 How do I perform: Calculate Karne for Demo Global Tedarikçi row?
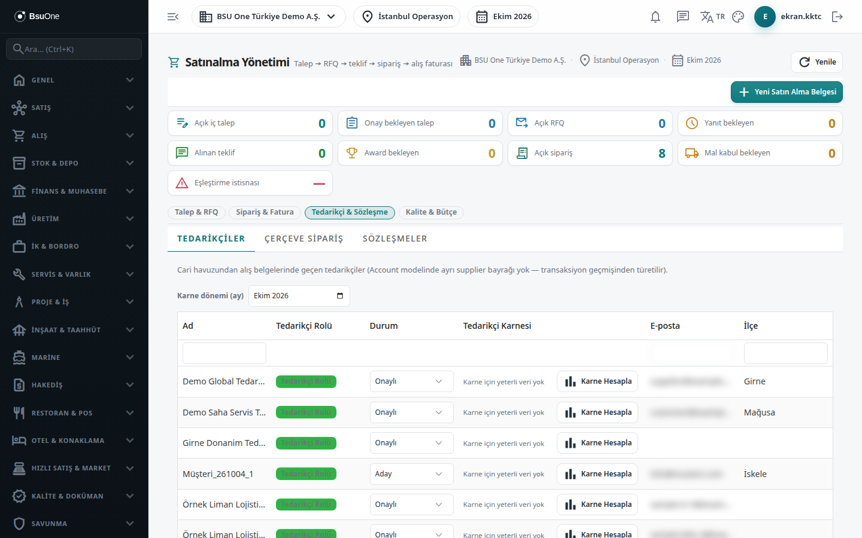(597, 381)
